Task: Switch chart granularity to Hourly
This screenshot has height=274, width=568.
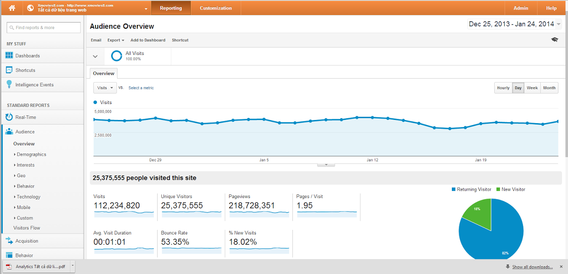Action: point(503,88)
